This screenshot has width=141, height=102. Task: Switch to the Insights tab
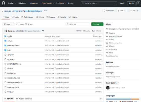tap(73, 17)
